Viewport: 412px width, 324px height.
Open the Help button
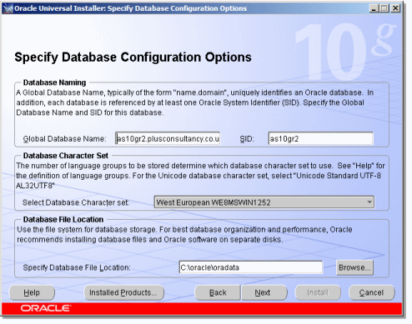tap(32, 292)
